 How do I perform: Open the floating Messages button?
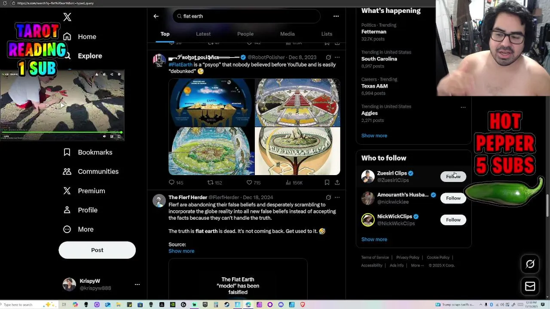click(530, 286)
